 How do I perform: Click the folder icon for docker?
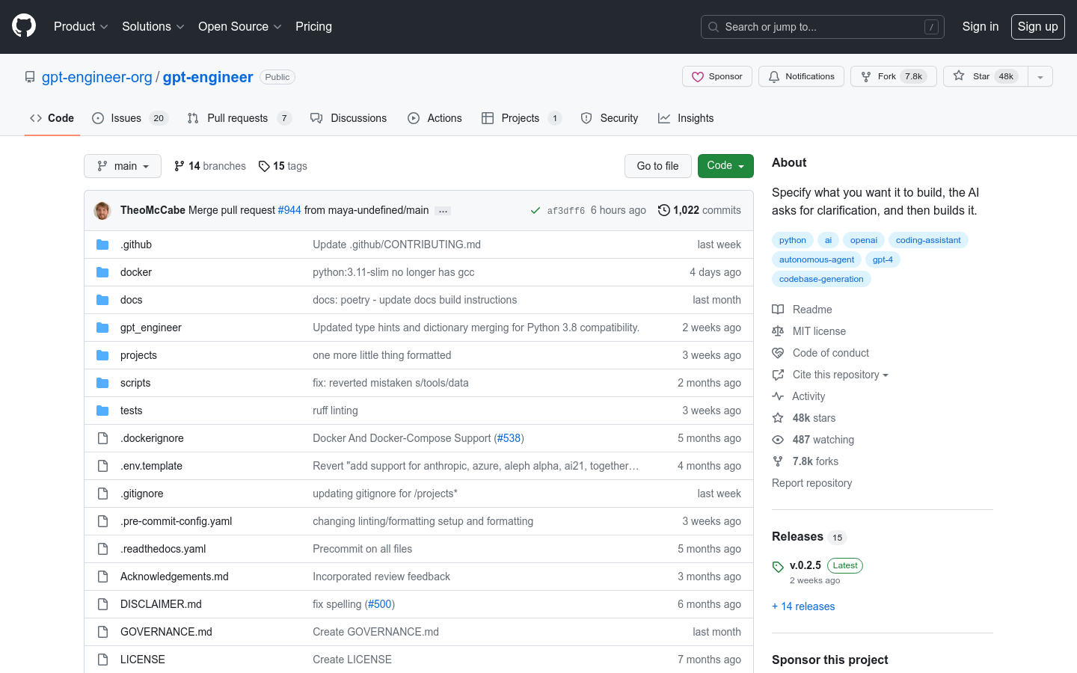click(x=102, y=272)
